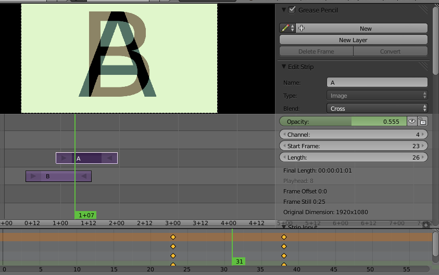This screenshot has height=275, width=439.
Task: Open the Blend mode dropdown showing Cross
Action: 377,109
